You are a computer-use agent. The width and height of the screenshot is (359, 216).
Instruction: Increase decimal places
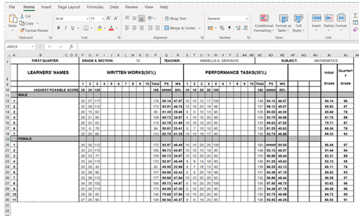(238, 28)
